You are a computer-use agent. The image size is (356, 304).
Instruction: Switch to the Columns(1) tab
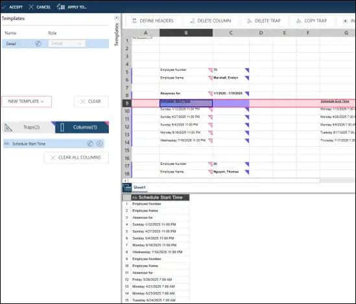[x=82, y=127]
